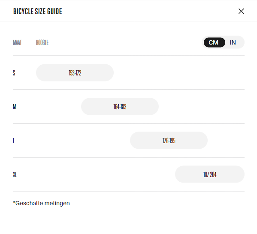Switch units to IN
The image size is (257, 234).
pos(233,42)
